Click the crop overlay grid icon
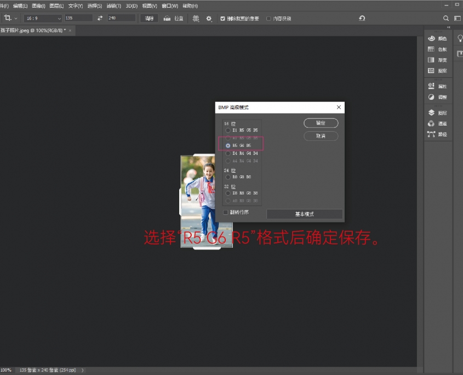This screenshot has width=463, height=375. coord(196,18)
